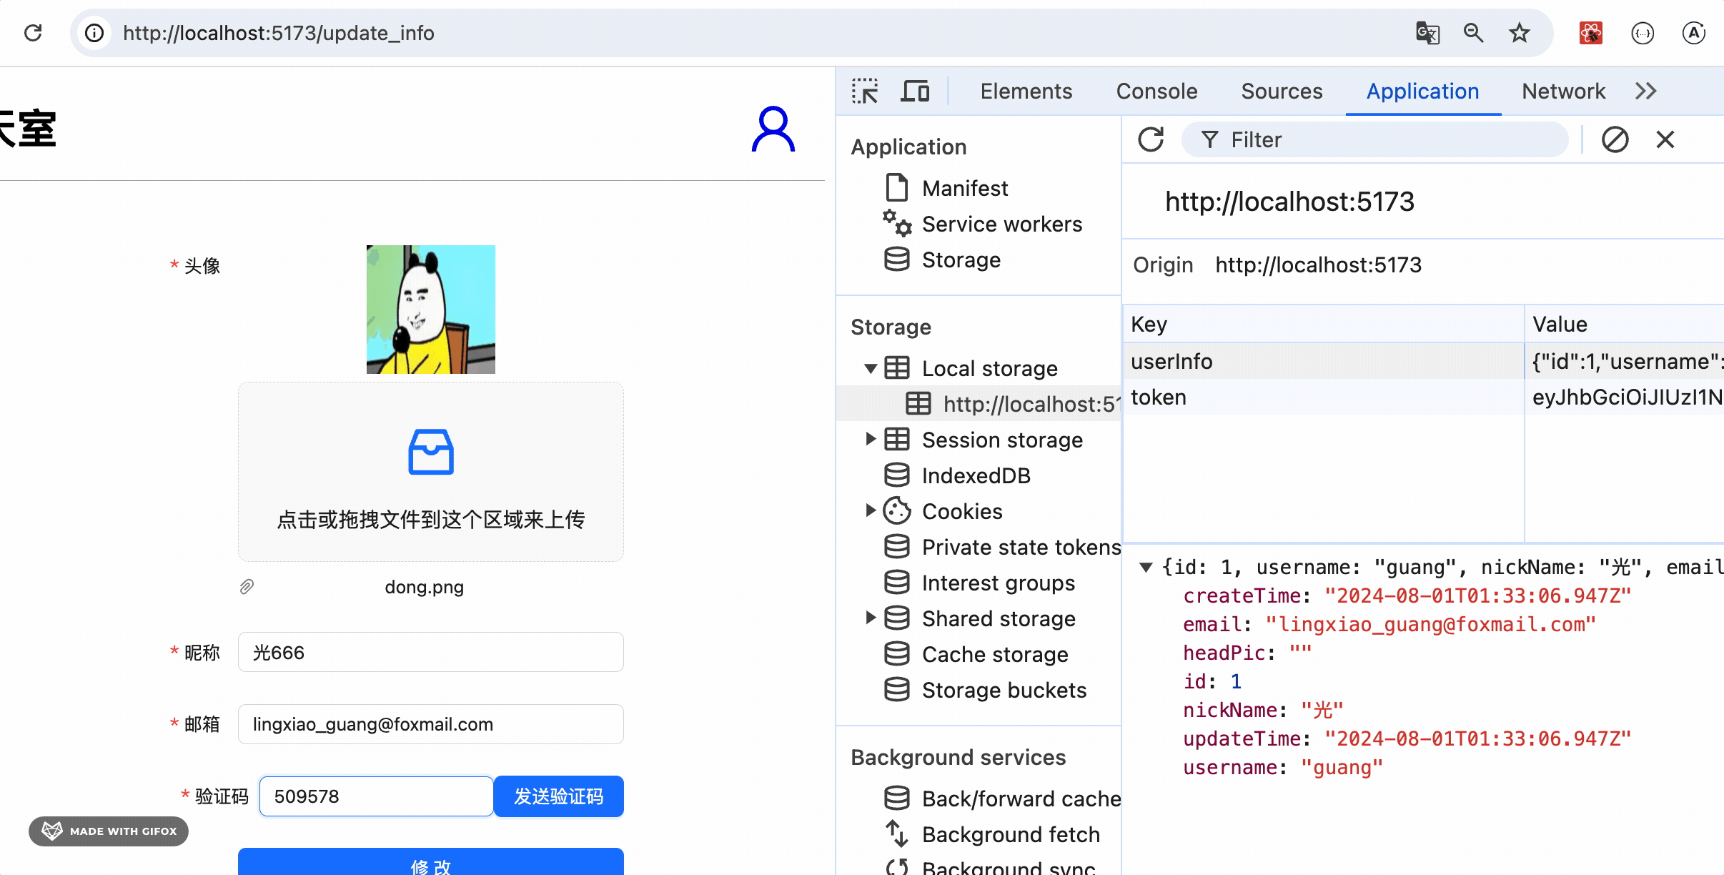Image resolution: width=1724 pixels, height=875 pixels.
Task: Click the clear all storage icon
Action: 1615,139
